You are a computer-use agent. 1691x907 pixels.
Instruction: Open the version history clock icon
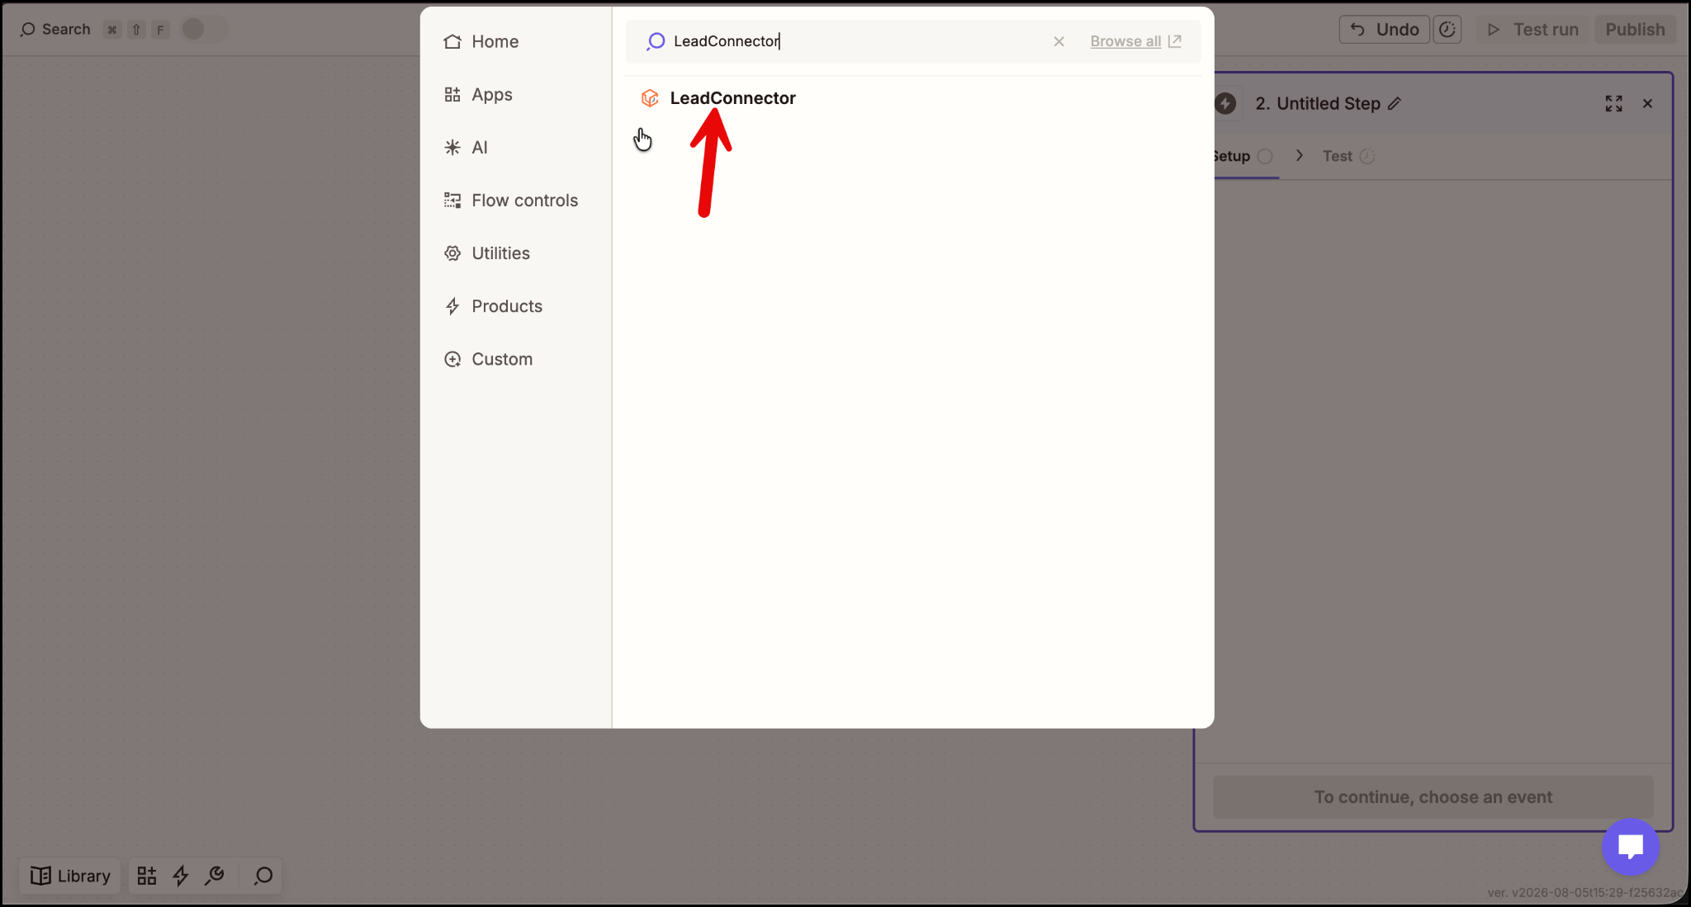tap(1447, 29)
